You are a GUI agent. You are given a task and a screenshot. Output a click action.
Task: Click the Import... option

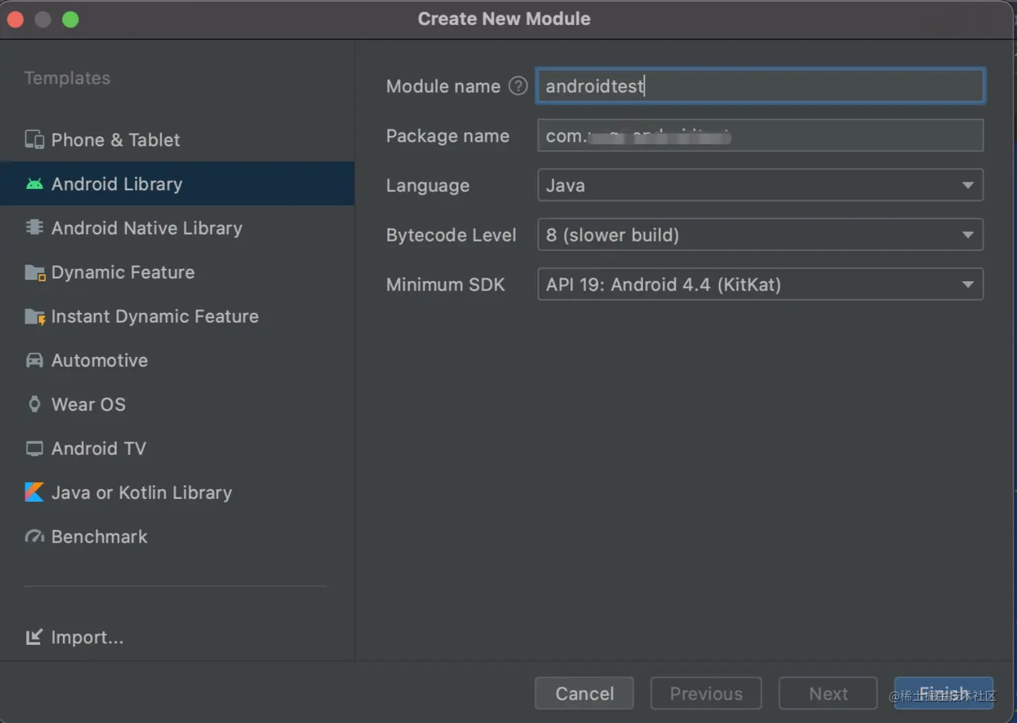coord(75,637)
